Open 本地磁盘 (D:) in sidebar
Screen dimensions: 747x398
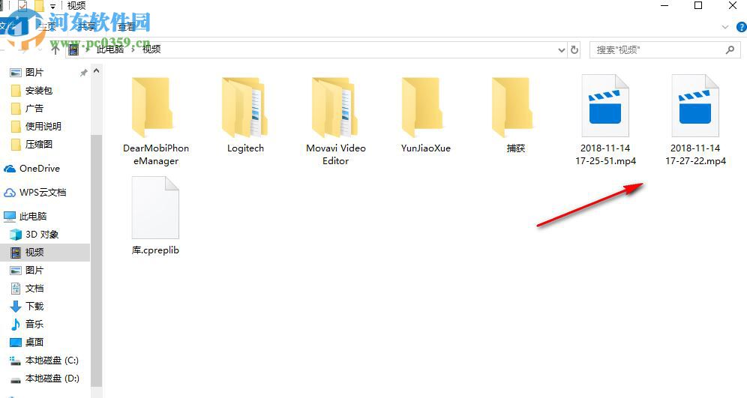(44, 379)
